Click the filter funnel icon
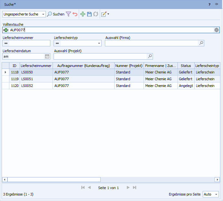Screen dimensions: 223x201 68,14
